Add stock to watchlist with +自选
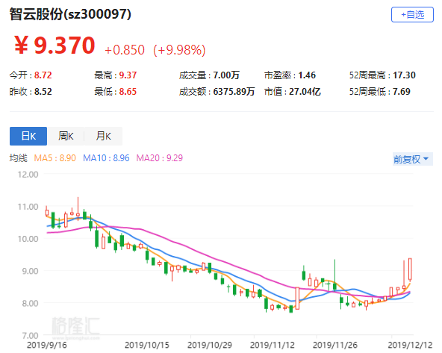The image size is (442, 353). tap(412, 15)
